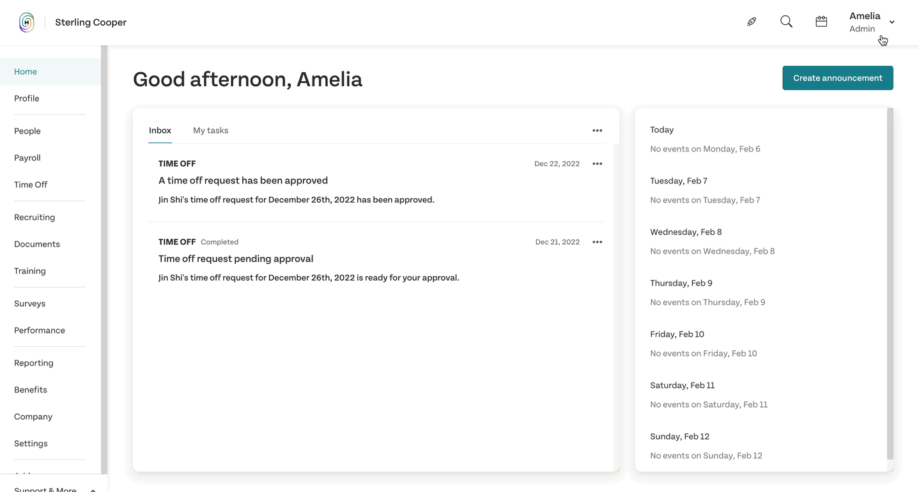Open inbox panel three-dot options menu
The width and height of the screenshot is (919, 492).
(597, 130)
